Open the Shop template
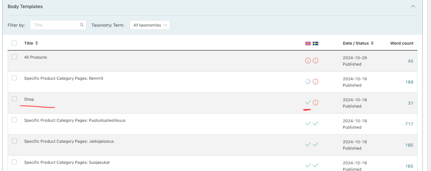Screen dimensions: 431x171 (x=29, y=99)
